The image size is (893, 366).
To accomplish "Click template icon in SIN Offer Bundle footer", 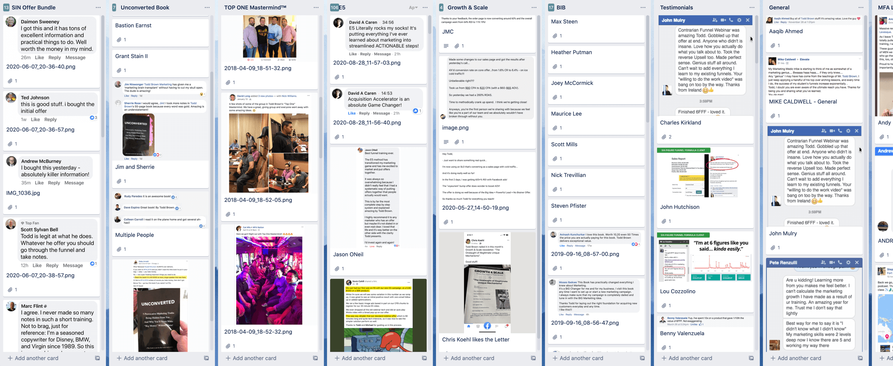I will point(97,358).
